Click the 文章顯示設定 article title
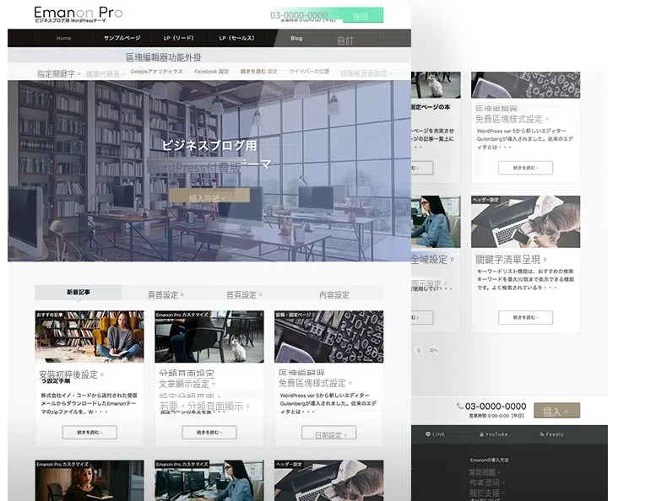The image size is (667, 501). point(187,384)
